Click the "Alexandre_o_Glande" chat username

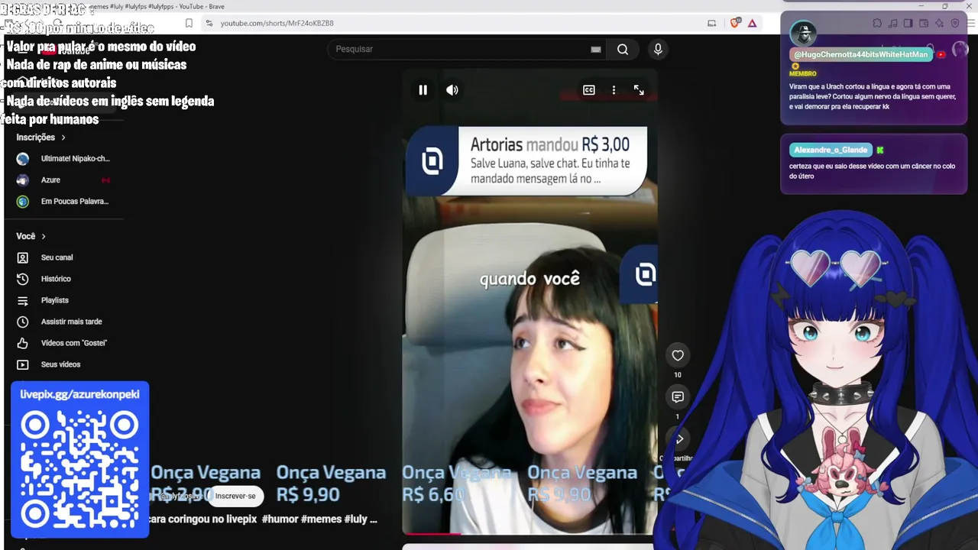pyautogui.click(x=831, y=150)
